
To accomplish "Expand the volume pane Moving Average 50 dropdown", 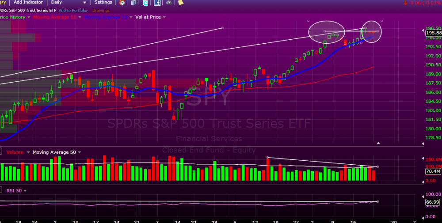I will tap(80, 152).
